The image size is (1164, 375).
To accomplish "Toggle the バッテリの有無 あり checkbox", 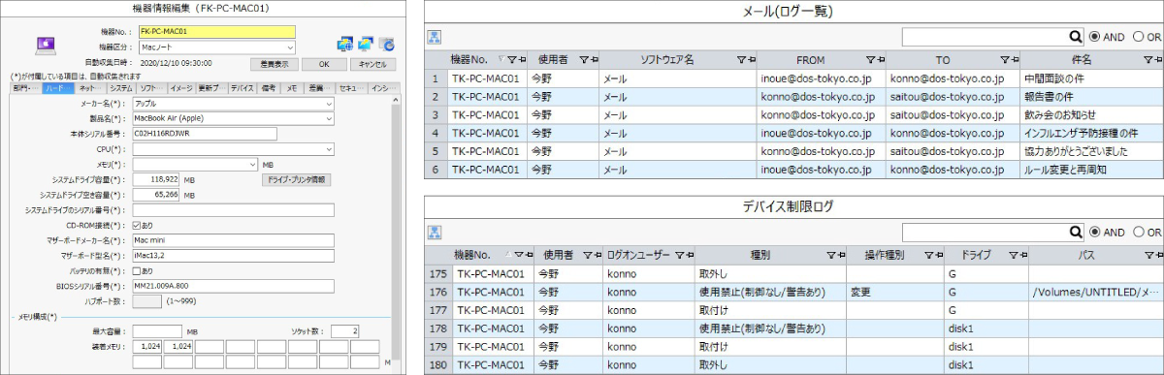I will (x=138, y=270).
